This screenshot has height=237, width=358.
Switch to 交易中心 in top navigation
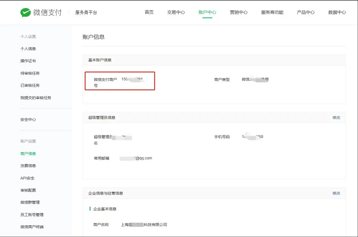pyautogui.click(x=176, y=12)
